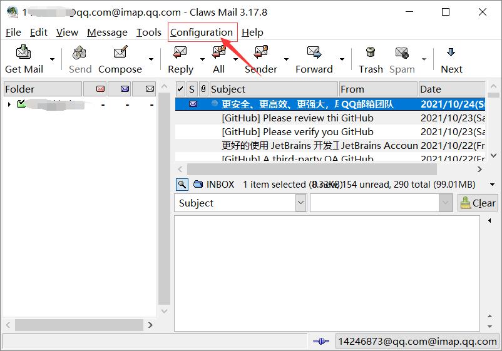Toggle message view with summary bar arrow
This screenshot has width=502, height=351.
point(493,185)
